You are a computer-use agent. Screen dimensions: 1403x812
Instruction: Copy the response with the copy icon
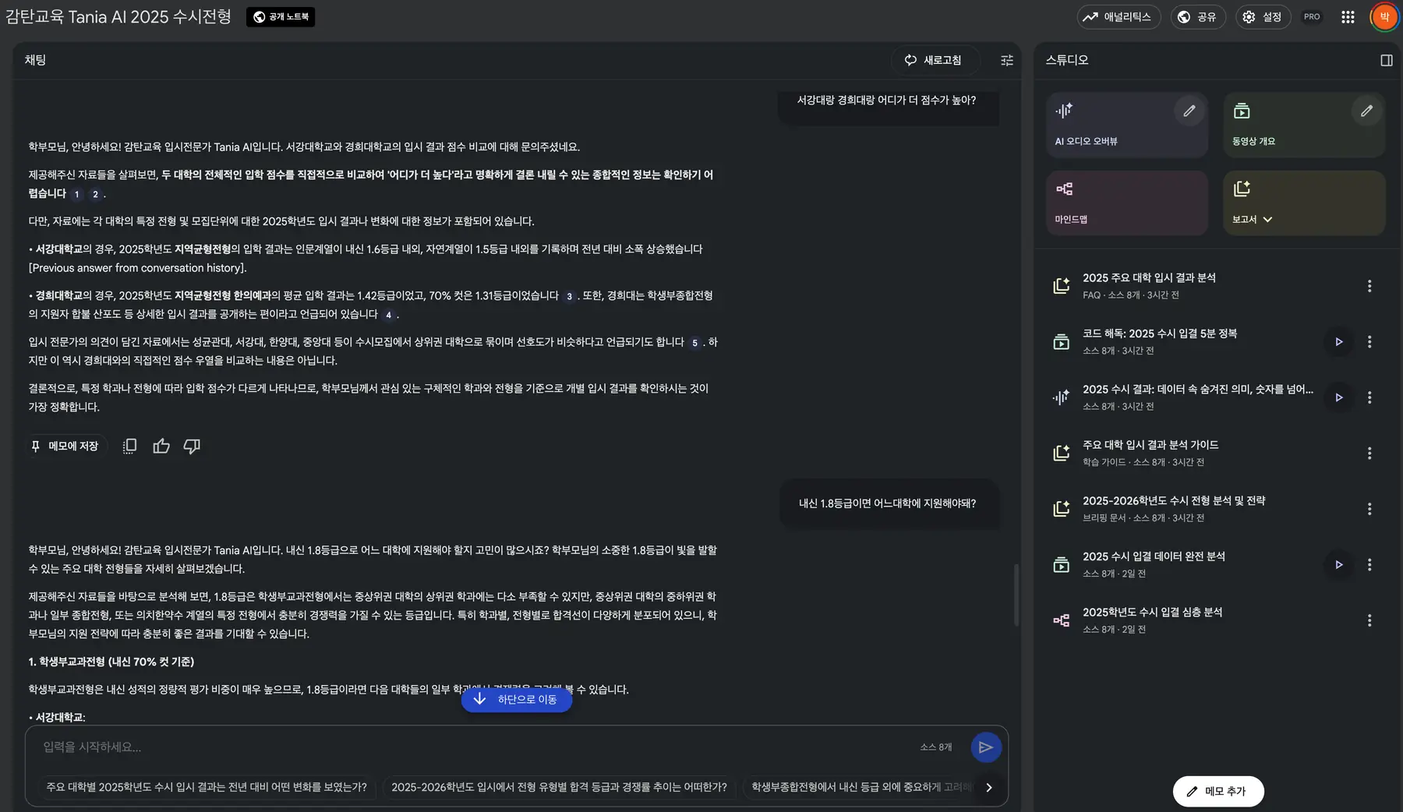(x=130, y=446)
